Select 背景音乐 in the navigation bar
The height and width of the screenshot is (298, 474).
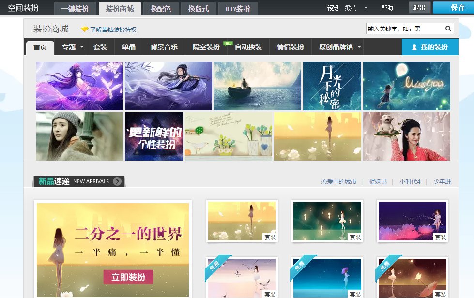[164, 47]
